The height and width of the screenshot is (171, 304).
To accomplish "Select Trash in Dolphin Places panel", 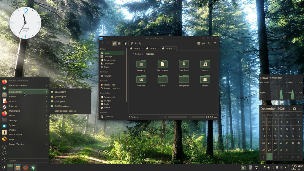I will coord(106,67).
